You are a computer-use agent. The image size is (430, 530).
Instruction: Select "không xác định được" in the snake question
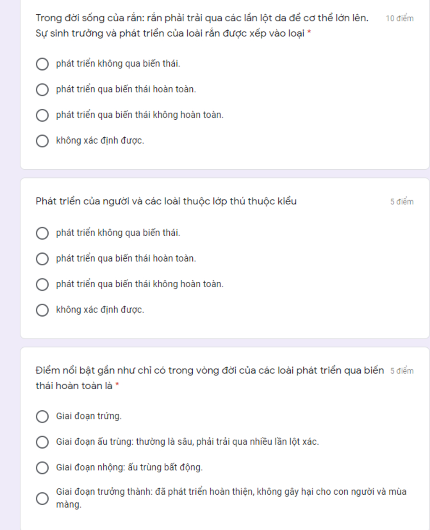click(x=42, y=141)
